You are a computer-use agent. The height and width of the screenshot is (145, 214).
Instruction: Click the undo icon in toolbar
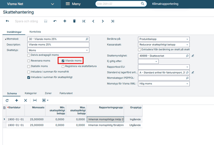[x=55, y=21]
